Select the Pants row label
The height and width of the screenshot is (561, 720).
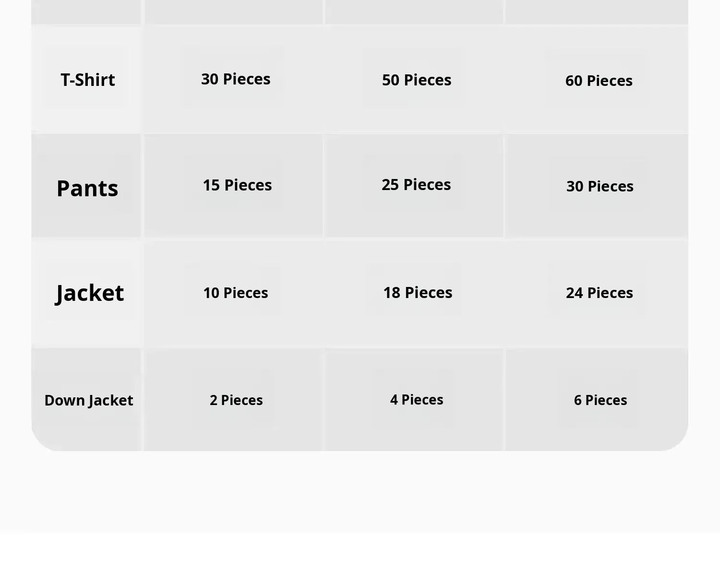click(x=87, y=188)
